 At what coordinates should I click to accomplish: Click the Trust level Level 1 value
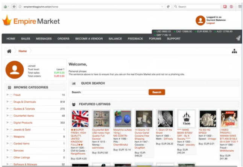click(x=61, y=70)
